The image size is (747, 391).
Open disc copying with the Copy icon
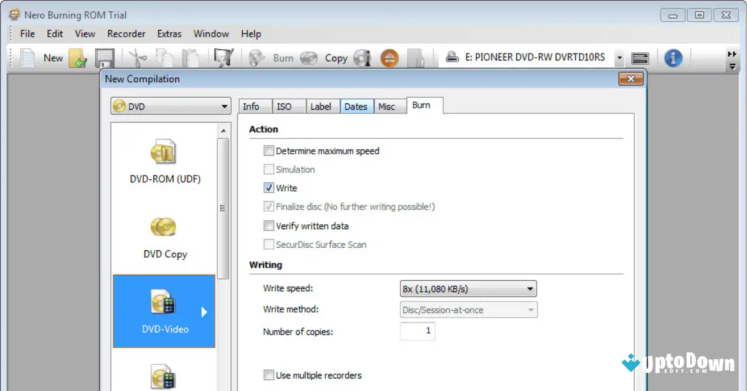coord(309,57)
